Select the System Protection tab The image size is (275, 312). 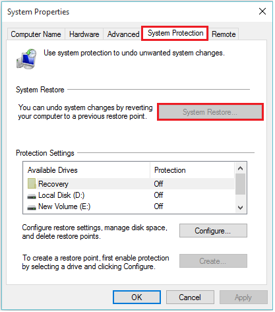[175, 33]
